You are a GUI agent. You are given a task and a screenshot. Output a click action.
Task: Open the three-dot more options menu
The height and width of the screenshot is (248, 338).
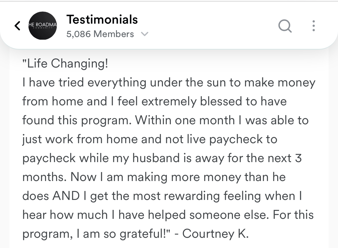coord(313,26)
